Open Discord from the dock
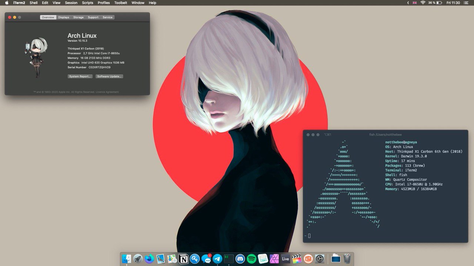 click(240, 259)
